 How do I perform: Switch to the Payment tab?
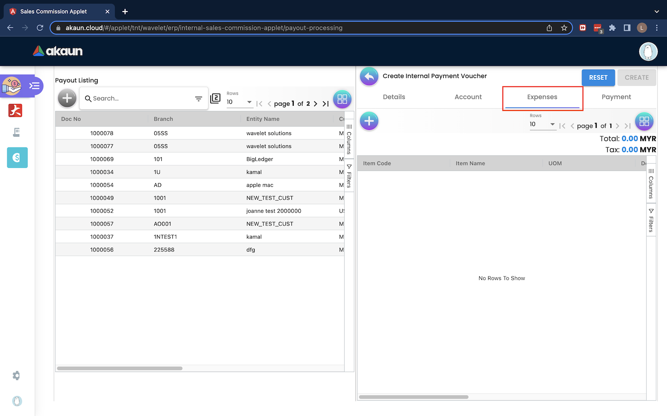(616, 97)
